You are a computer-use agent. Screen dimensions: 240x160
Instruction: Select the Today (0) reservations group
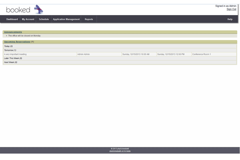pyautogui.click(x=8, y=46)
